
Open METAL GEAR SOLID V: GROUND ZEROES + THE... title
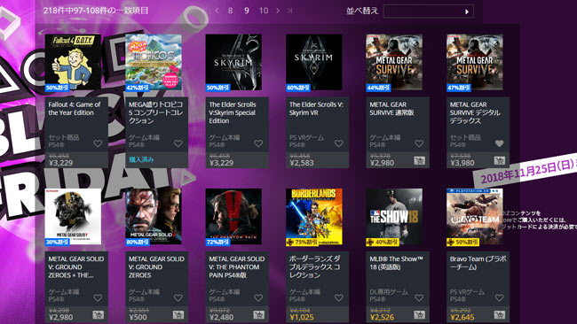75,267
